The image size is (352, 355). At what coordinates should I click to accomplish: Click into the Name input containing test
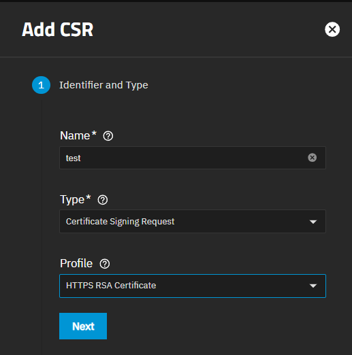[193, 158]
